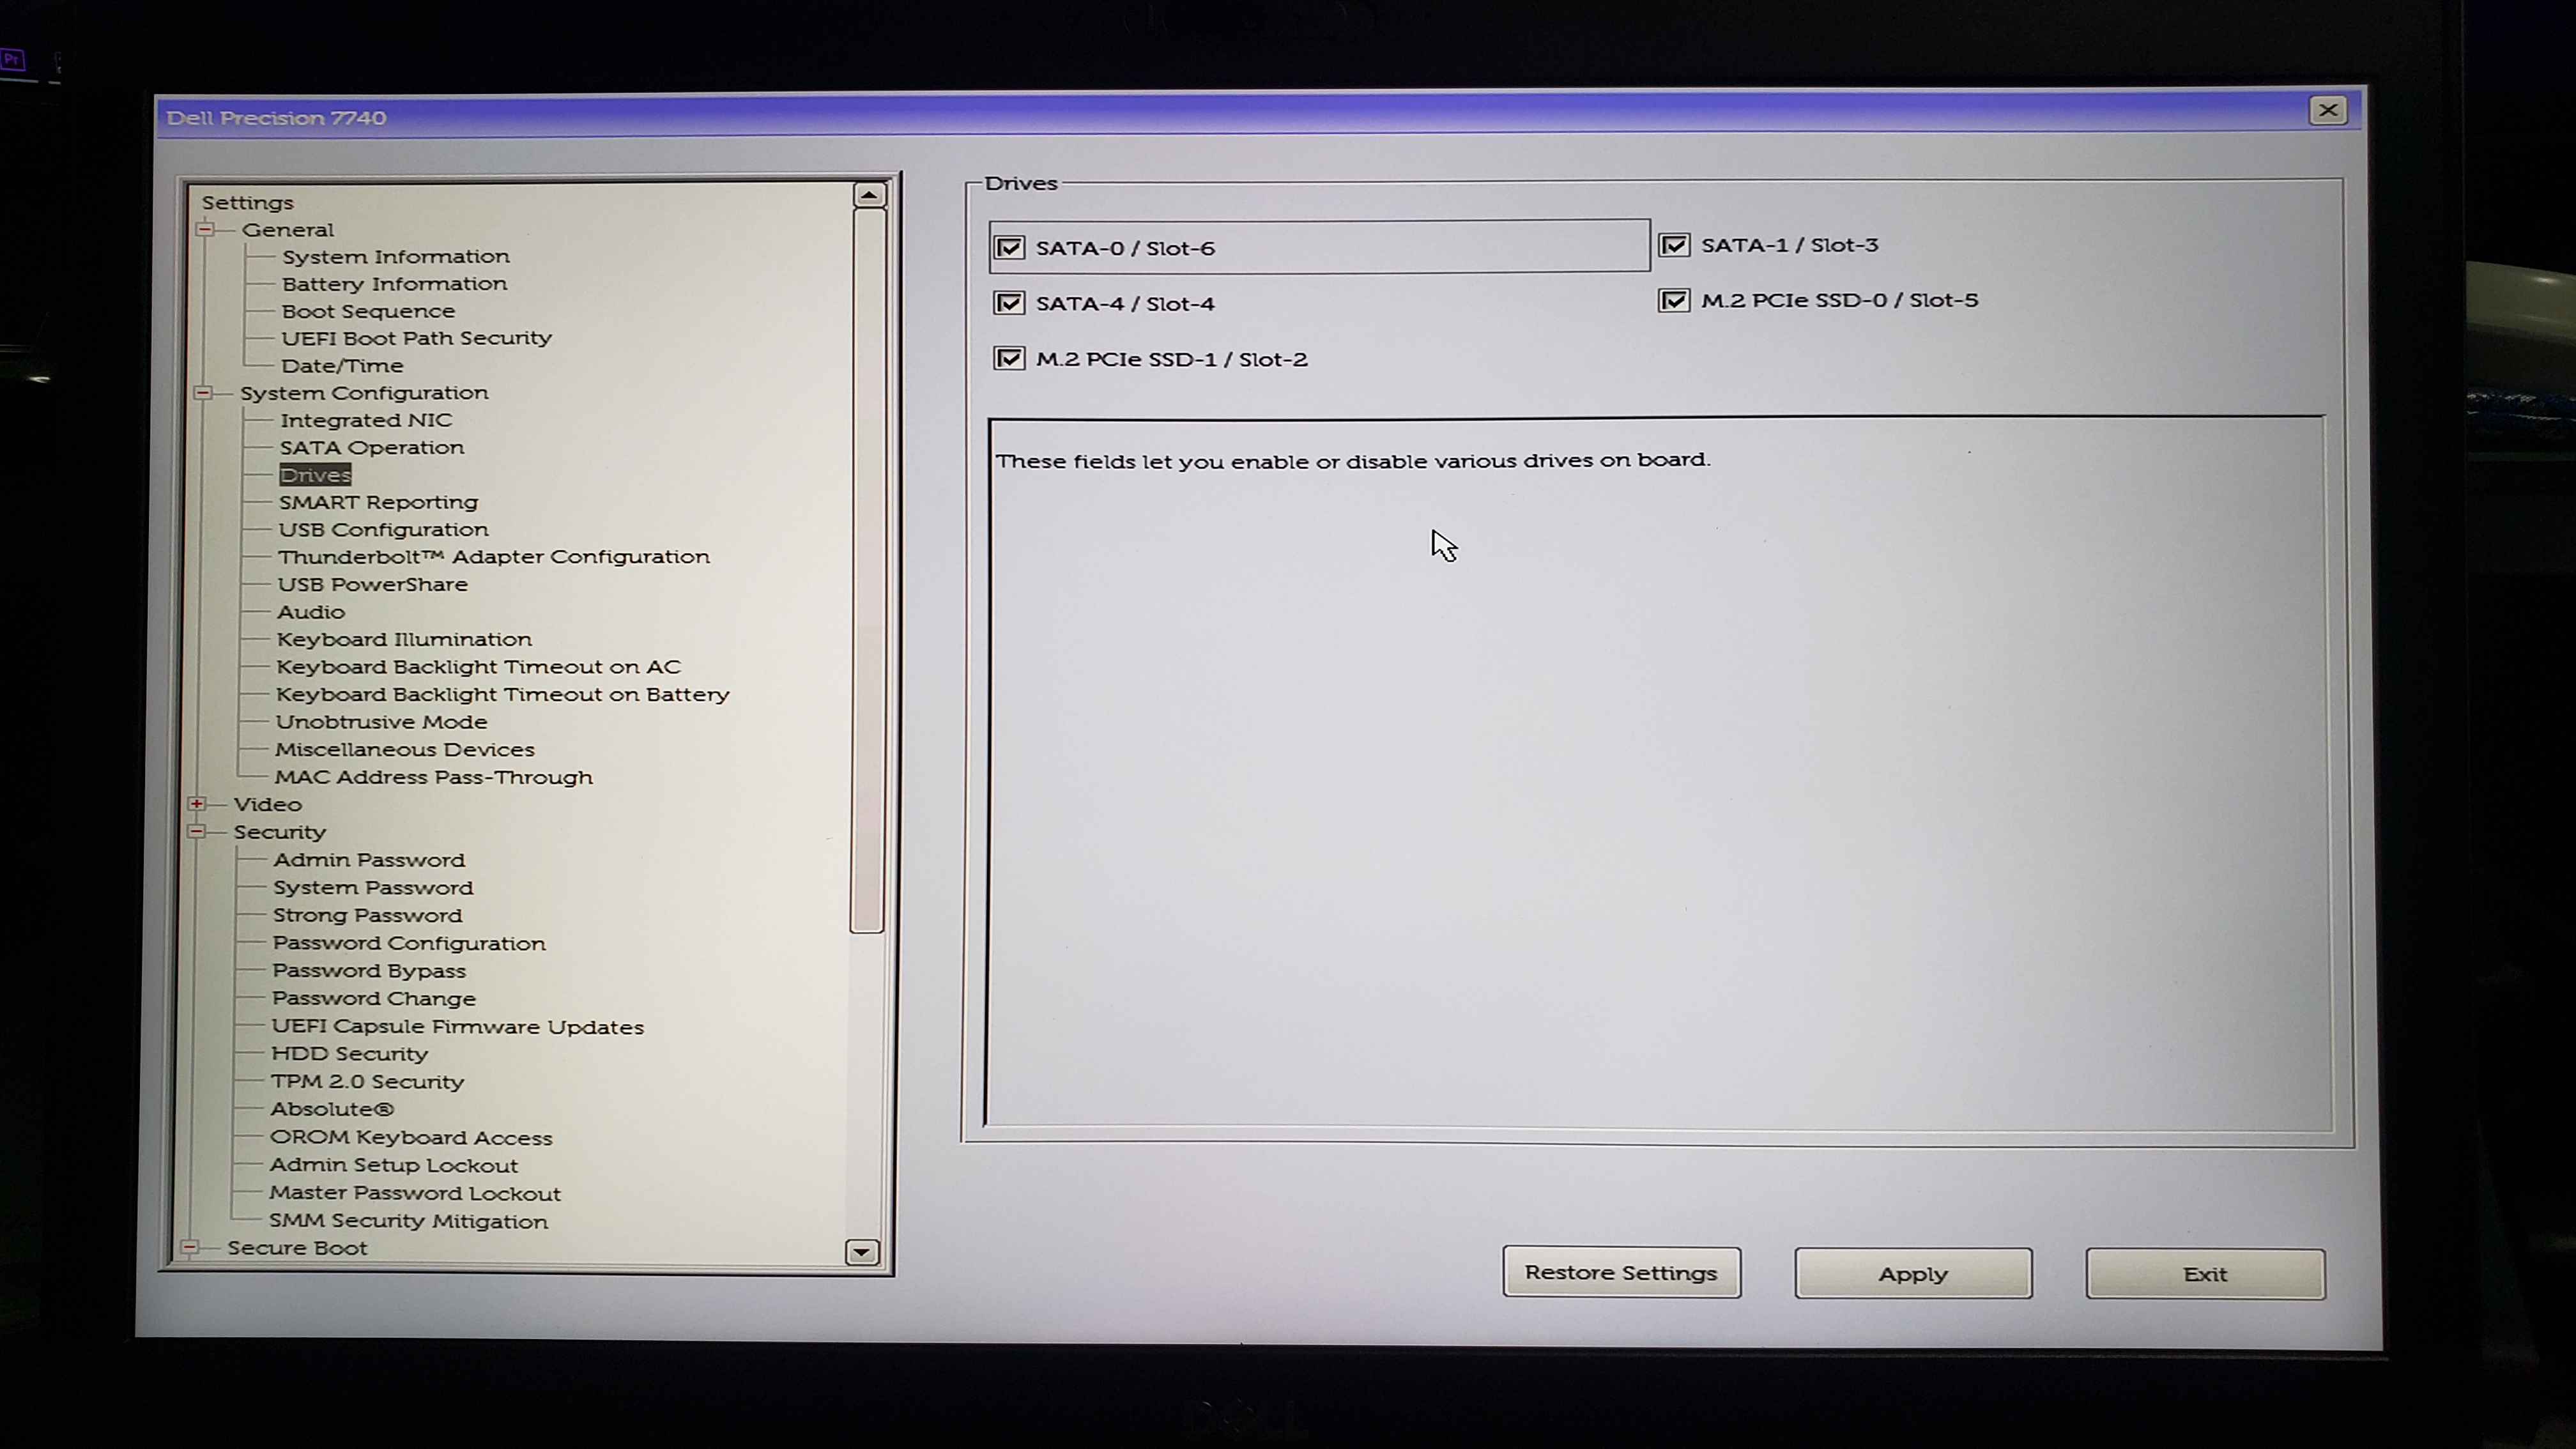Open Unobtrusive Mode
The image size is (2576, 1449).
tap(381, 721)
